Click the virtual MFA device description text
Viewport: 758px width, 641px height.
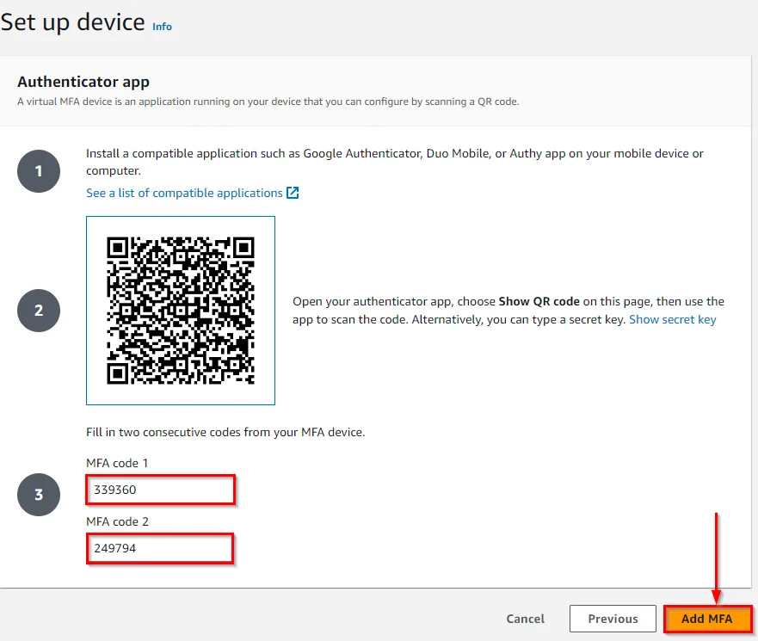tap(268, 102)
